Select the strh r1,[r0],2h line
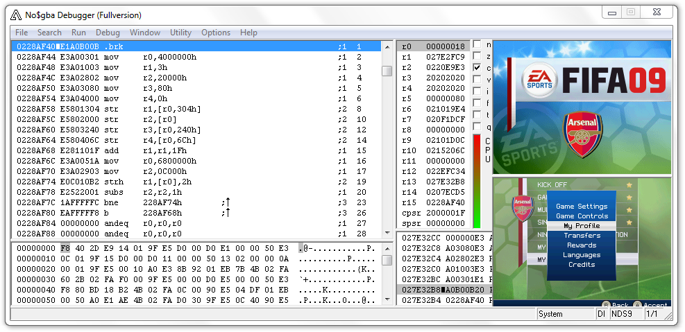Screen dimensions: 685x332 196,182
